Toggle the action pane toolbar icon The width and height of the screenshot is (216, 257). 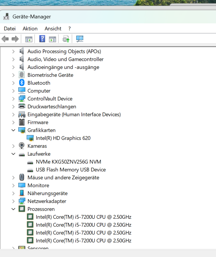[52, 39]
